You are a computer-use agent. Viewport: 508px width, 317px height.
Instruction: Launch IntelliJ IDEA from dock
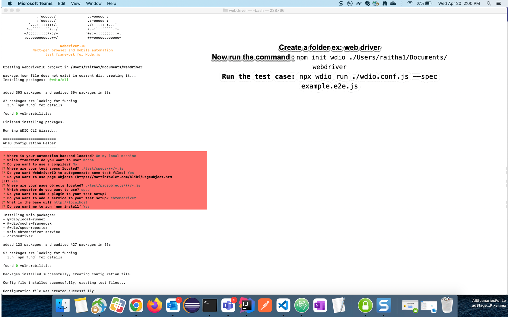pos(246,306)
